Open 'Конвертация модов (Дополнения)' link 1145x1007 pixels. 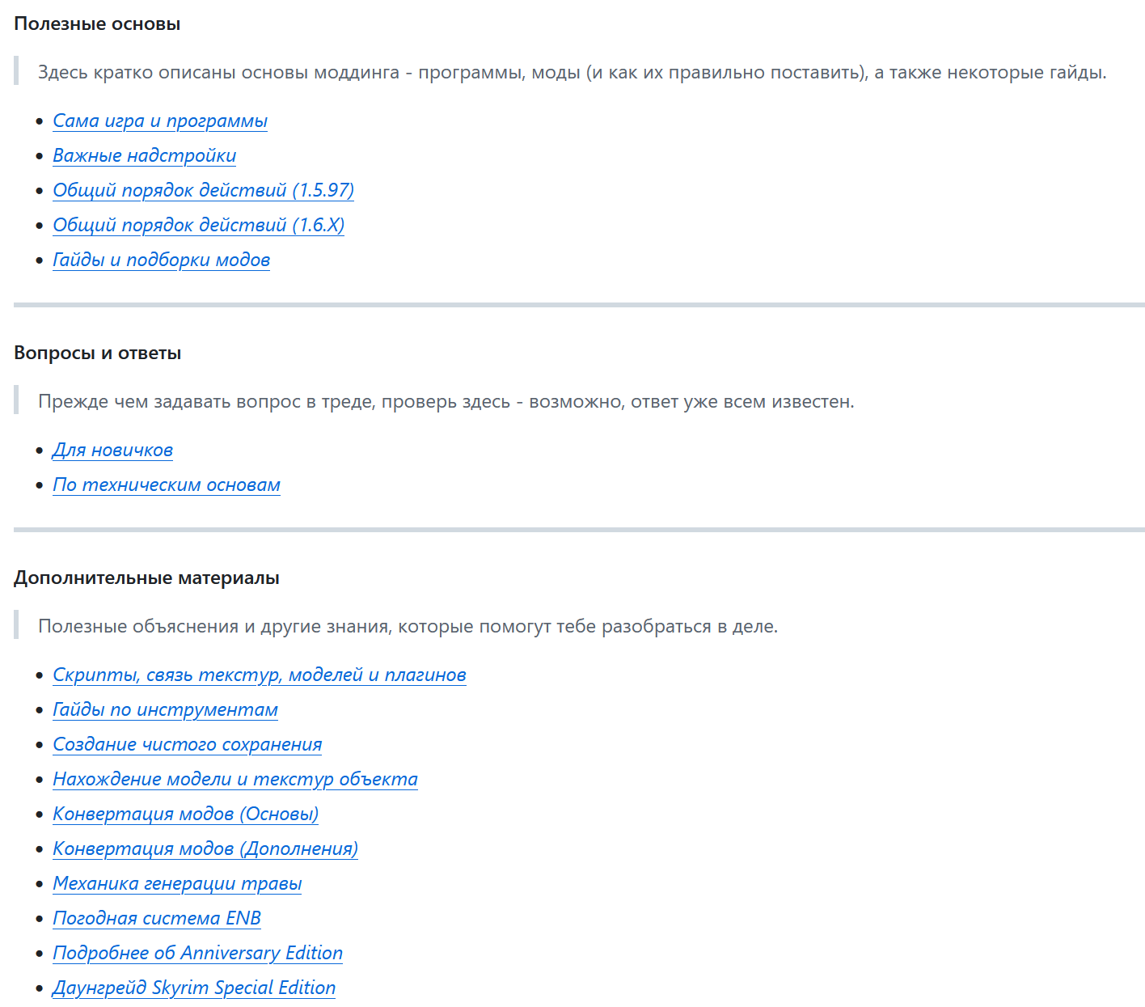[205, 849]
